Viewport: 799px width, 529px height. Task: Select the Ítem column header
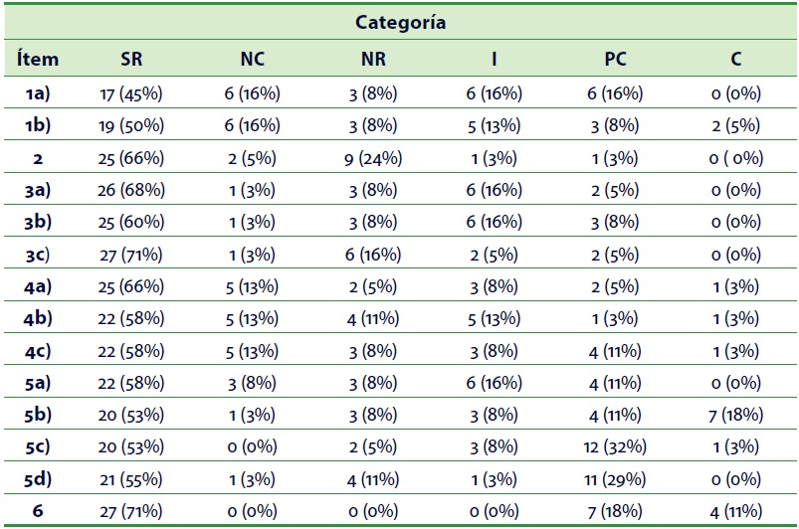(x=38, y=59)
